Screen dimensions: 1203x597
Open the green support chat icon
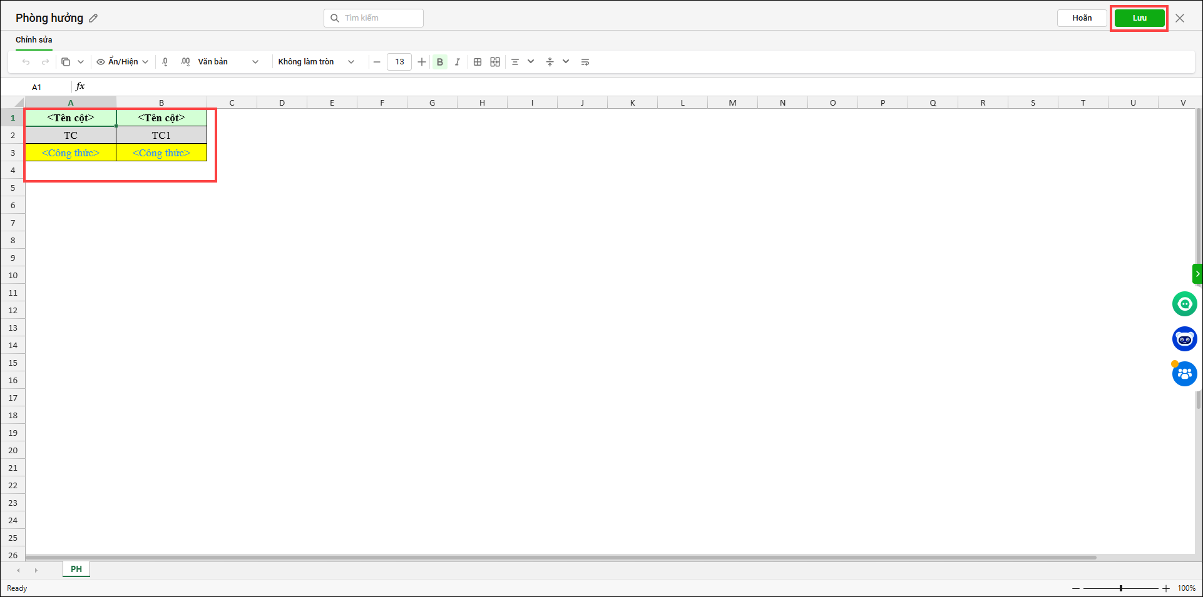(x=1184, y=304)
